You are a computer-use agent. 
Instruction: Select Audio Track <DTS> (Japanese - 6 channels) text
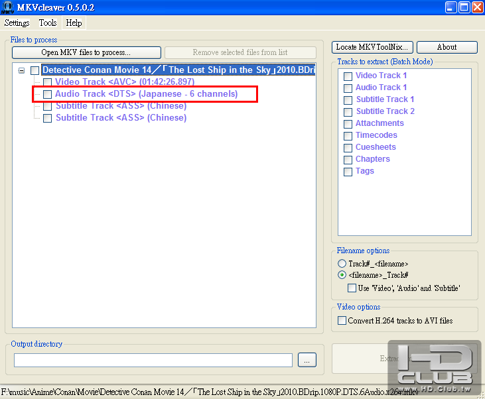click(x=147, y=93)
